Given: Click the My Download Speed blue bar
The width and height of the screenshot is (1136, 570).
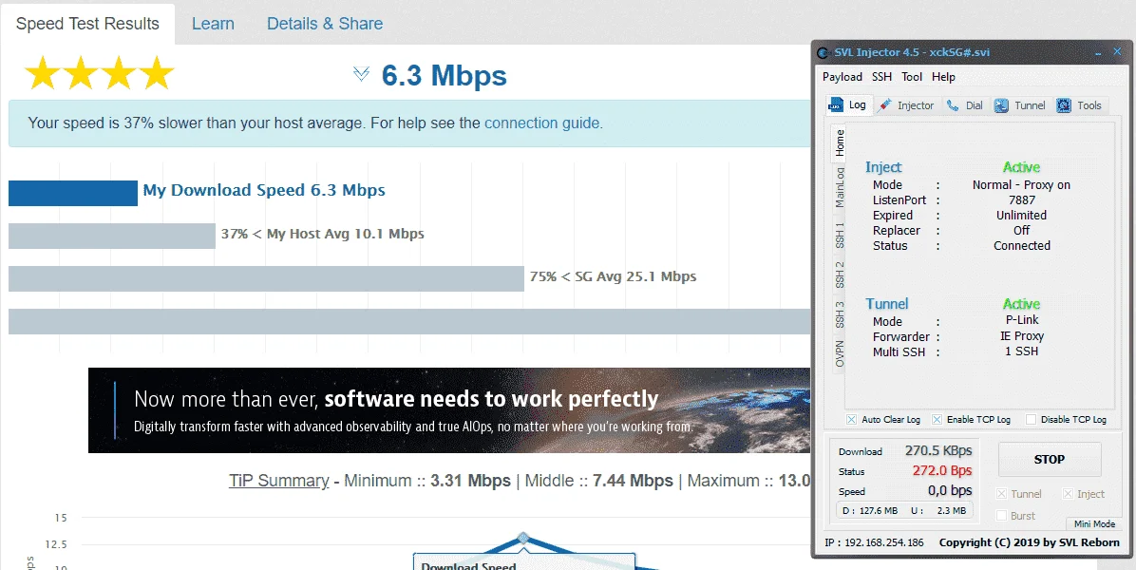Looking at the screenshot, I should click(73, 194).
